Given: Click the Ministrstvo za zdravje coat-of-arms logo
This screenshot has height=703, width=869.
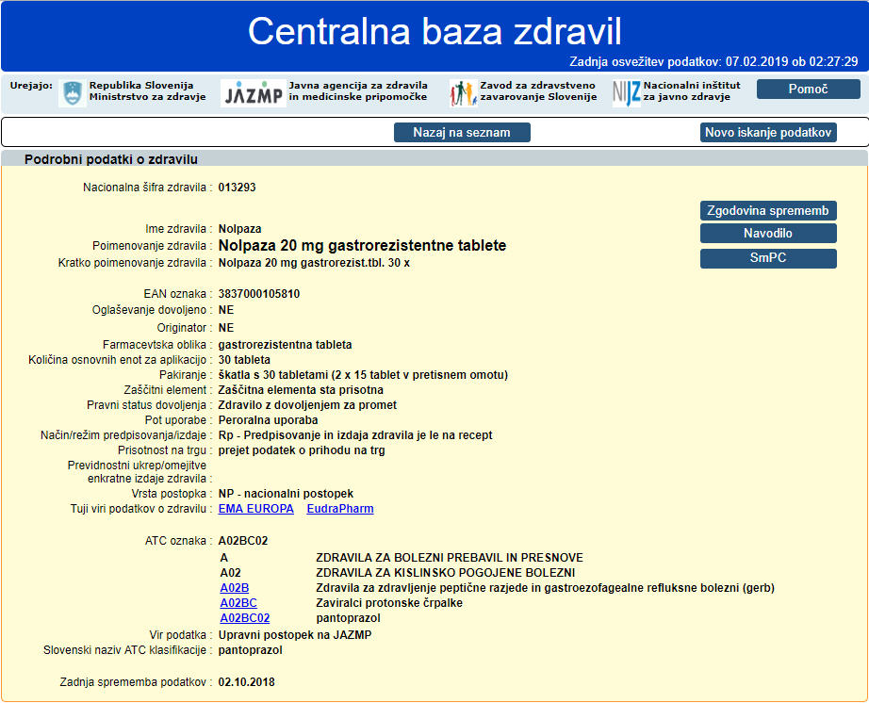Looking at the screenshot, I should pyautogui.click(x=72, y=92).
